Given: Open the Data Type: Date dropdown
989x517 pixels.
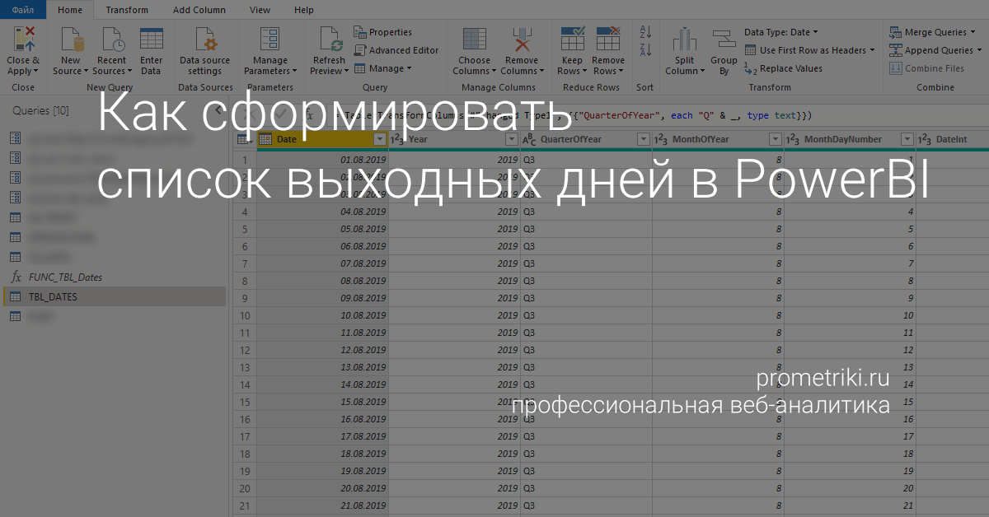Looking at the screenshot, I should click(781, 32).
